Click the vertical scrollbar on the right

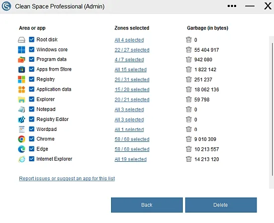(x=272, y=110)
